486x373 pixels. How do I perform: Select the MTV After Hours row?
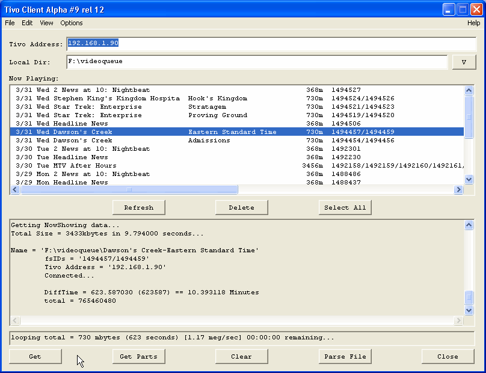(237, 165)
